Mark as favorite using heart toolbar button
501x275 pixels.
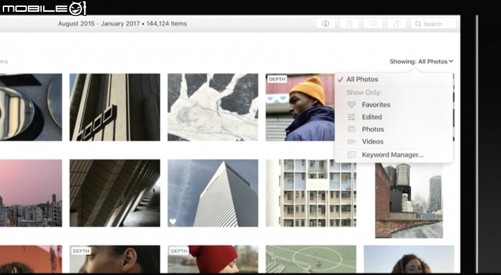(373, 24)
